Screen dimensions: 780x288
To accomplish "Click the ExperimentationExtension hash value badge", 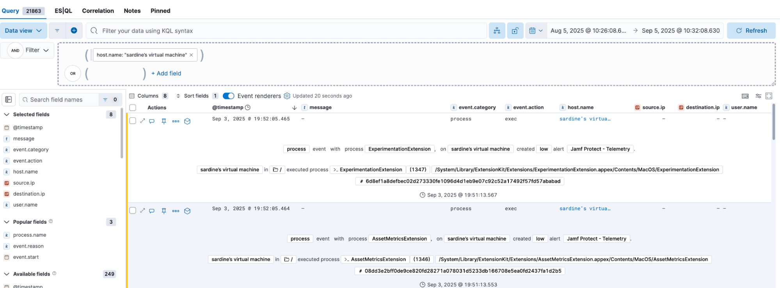I will 460,181.
